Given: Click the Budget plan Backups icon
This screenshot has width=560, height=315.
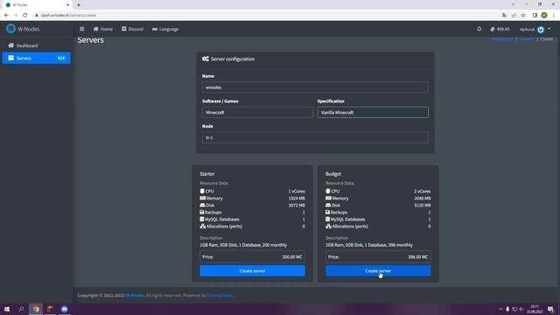Looking at the screenshot, I should tap(327, 212).
